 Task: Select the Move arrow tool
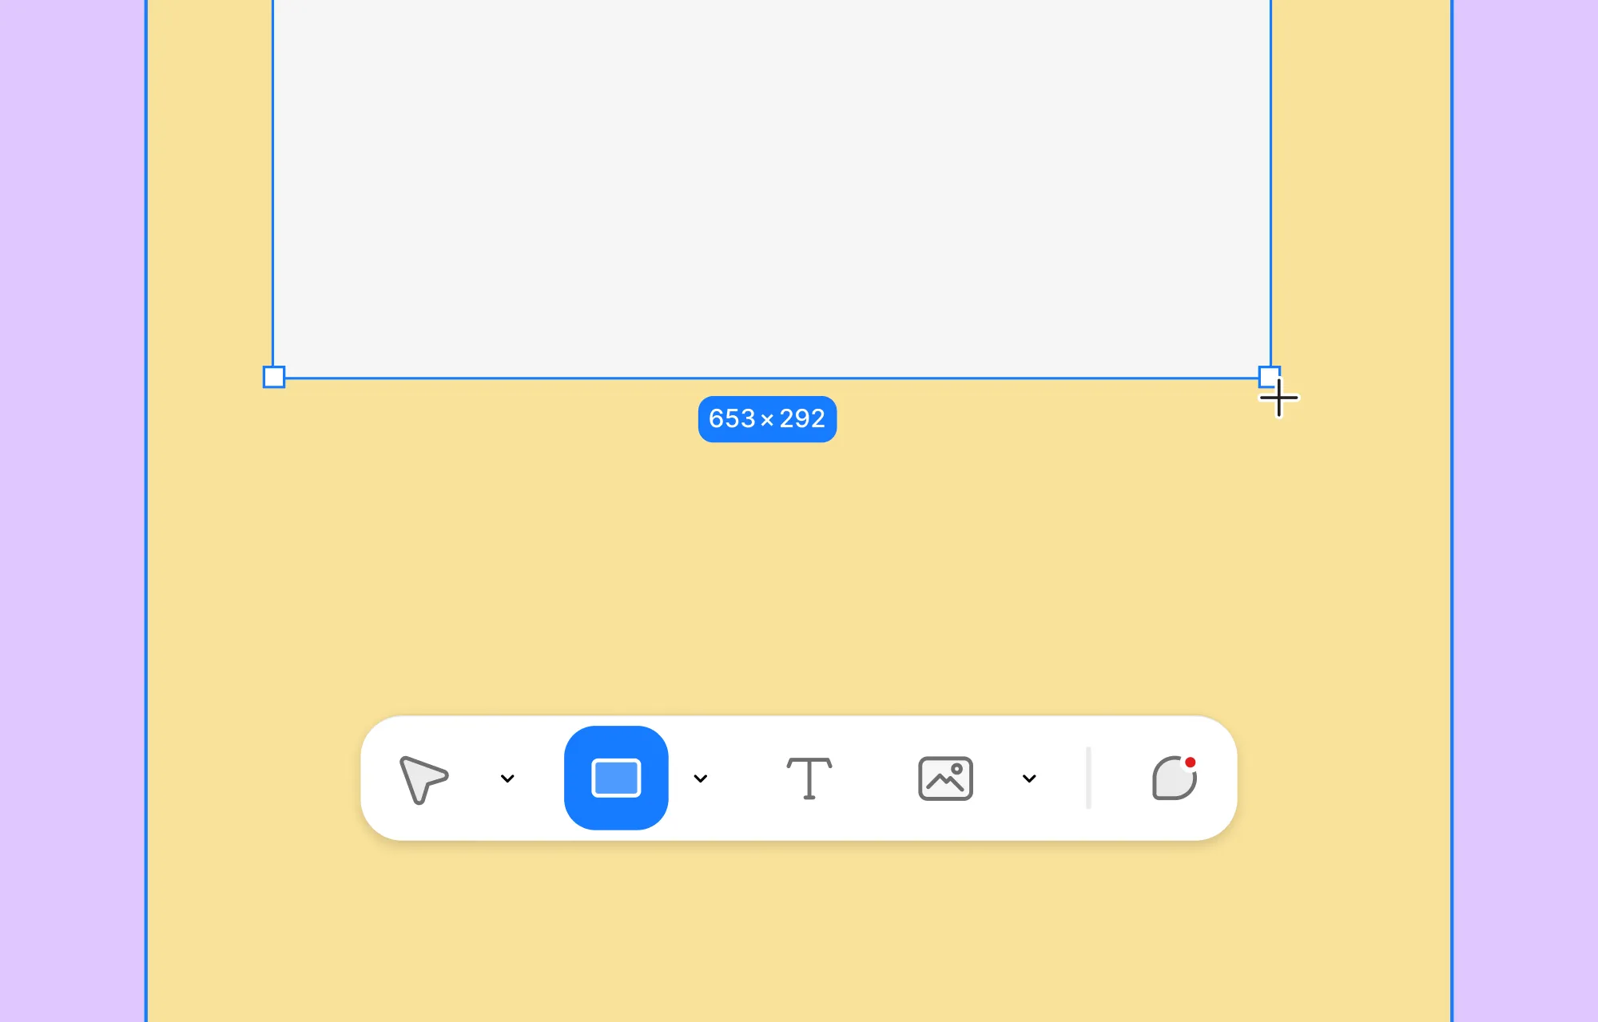(x=423, y=778)
